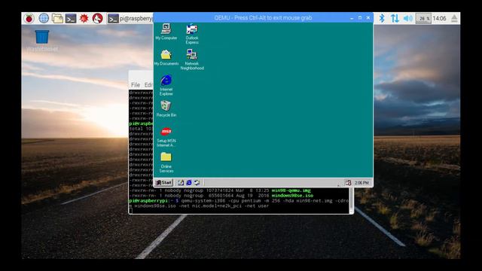
Task: Click the QEMU window title bar
Action: coord(263,18)
